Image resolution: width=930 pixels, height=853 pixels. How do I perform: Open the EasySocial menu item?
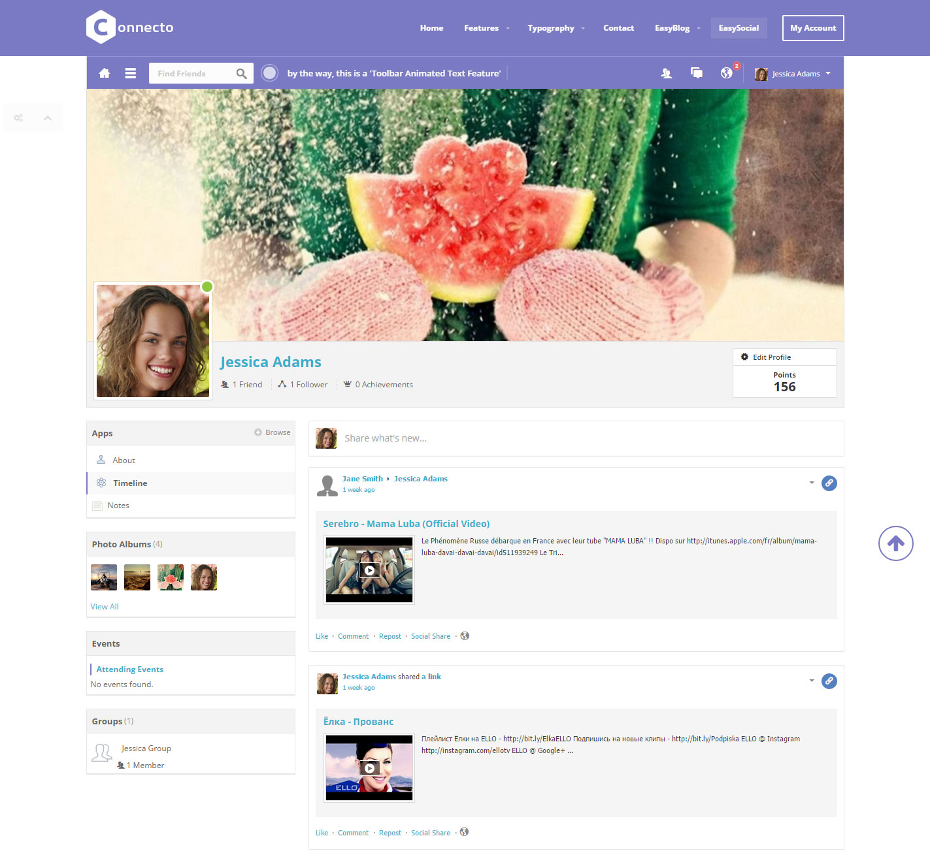(x=739, y=28)
